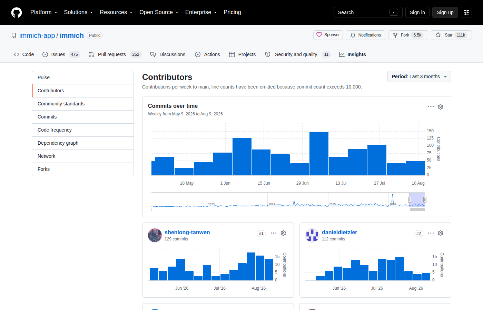
Task: Go to the Actions tab
Action: tap(207, 54)
